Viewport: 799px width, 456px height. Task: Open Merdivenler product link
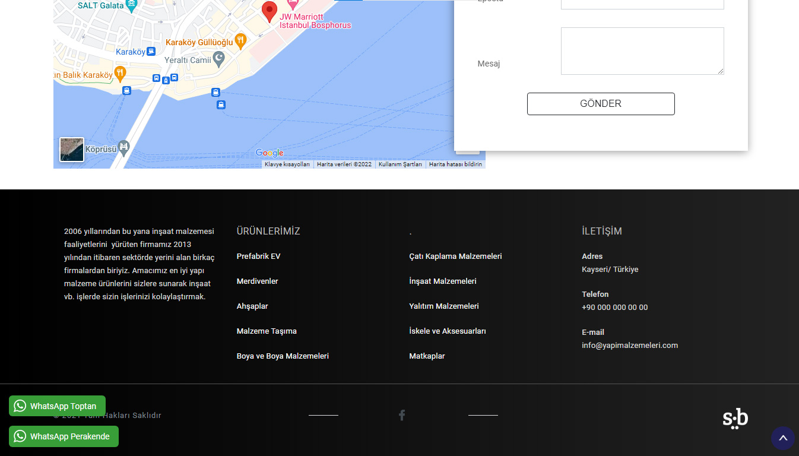click(257, 281)
